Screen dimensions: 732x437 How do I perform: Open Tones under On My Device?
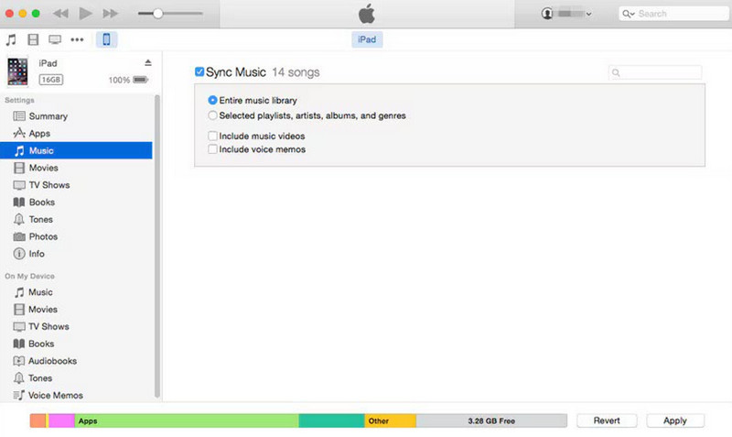click(76, 378)
